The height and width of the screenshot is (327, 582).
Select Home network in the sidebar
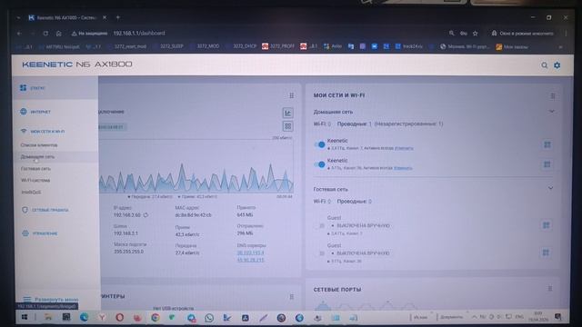tap(37, 157)
